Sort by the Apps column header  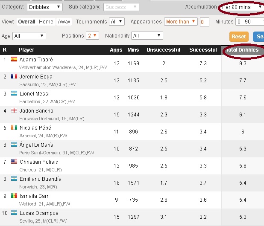[x=116, y=50]
